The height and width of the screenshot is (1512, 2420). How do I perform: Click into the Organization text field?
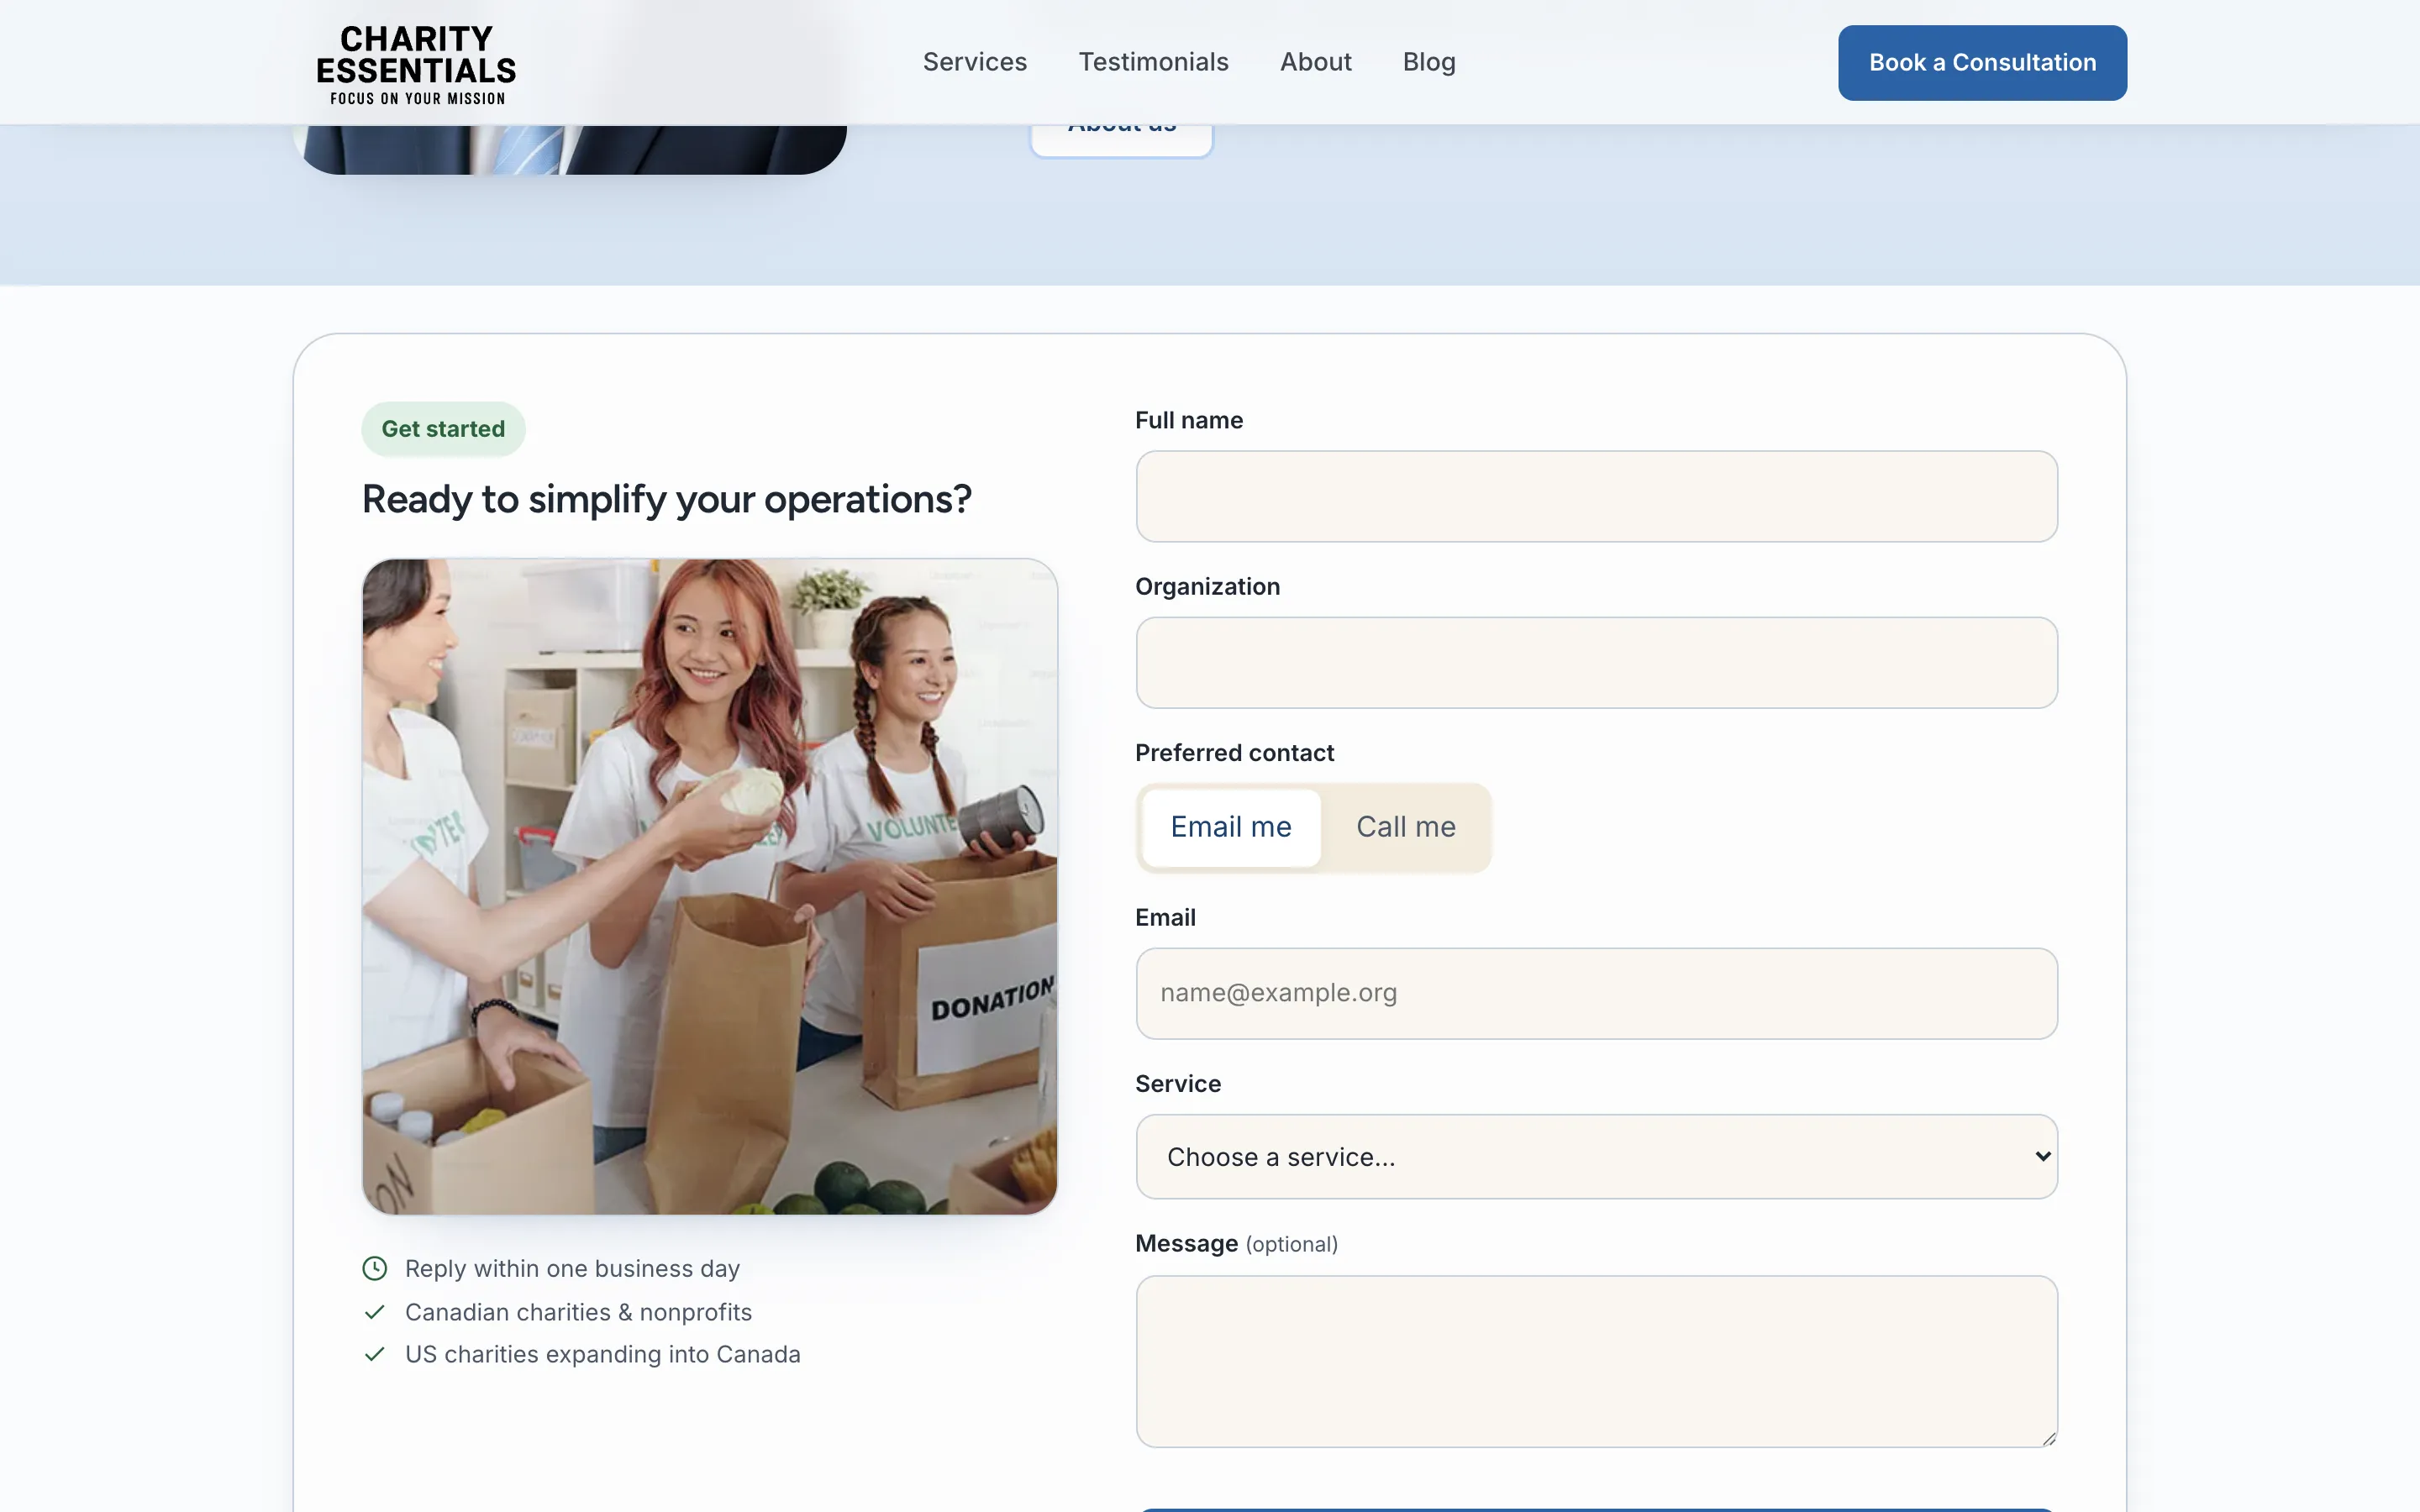click(1596, 662)
